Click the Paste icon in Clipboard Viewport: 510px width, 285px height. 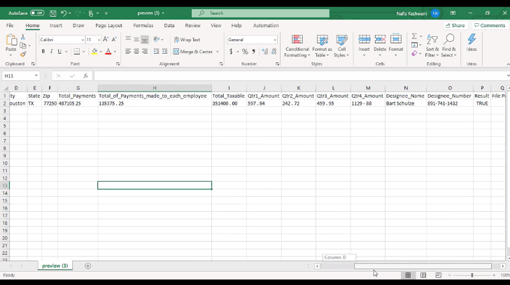10,42
